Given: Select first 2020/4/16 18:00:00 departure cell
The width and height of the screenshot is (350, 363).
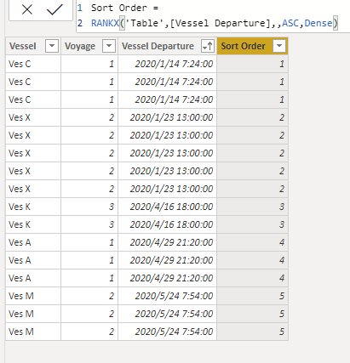Looking at the screenshot, I should [168, 207].
